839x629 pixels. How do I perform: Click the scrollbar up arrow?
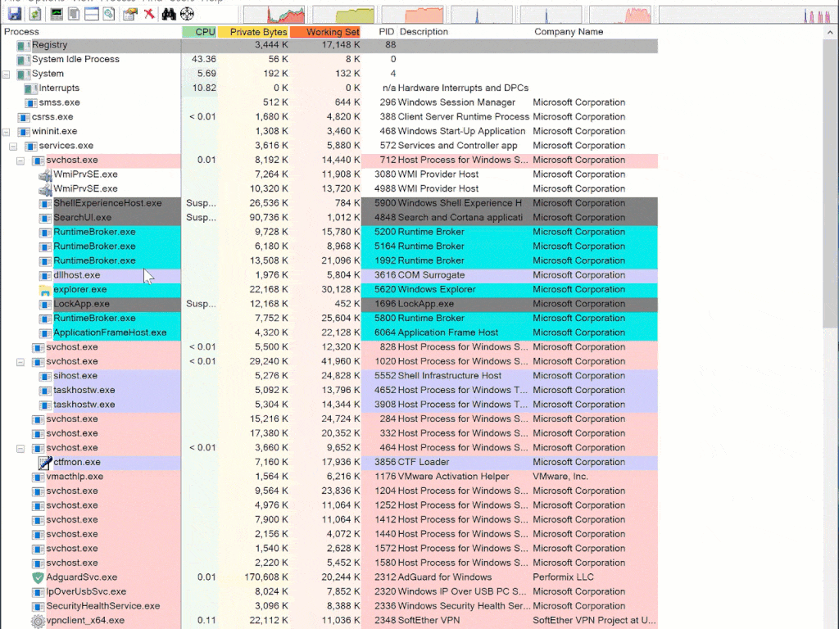pyautogui.click(x=830, y=33)
